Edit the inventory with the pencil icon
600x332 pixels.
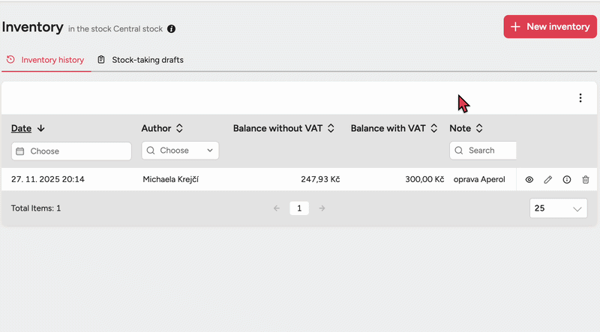(x=547, y=180)
